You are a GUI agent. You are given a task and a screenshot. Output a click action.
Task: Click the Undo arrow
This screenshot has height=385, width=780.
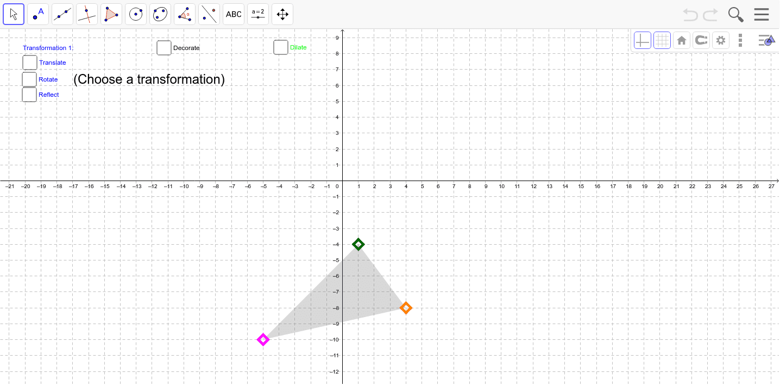tap(690, 14)
